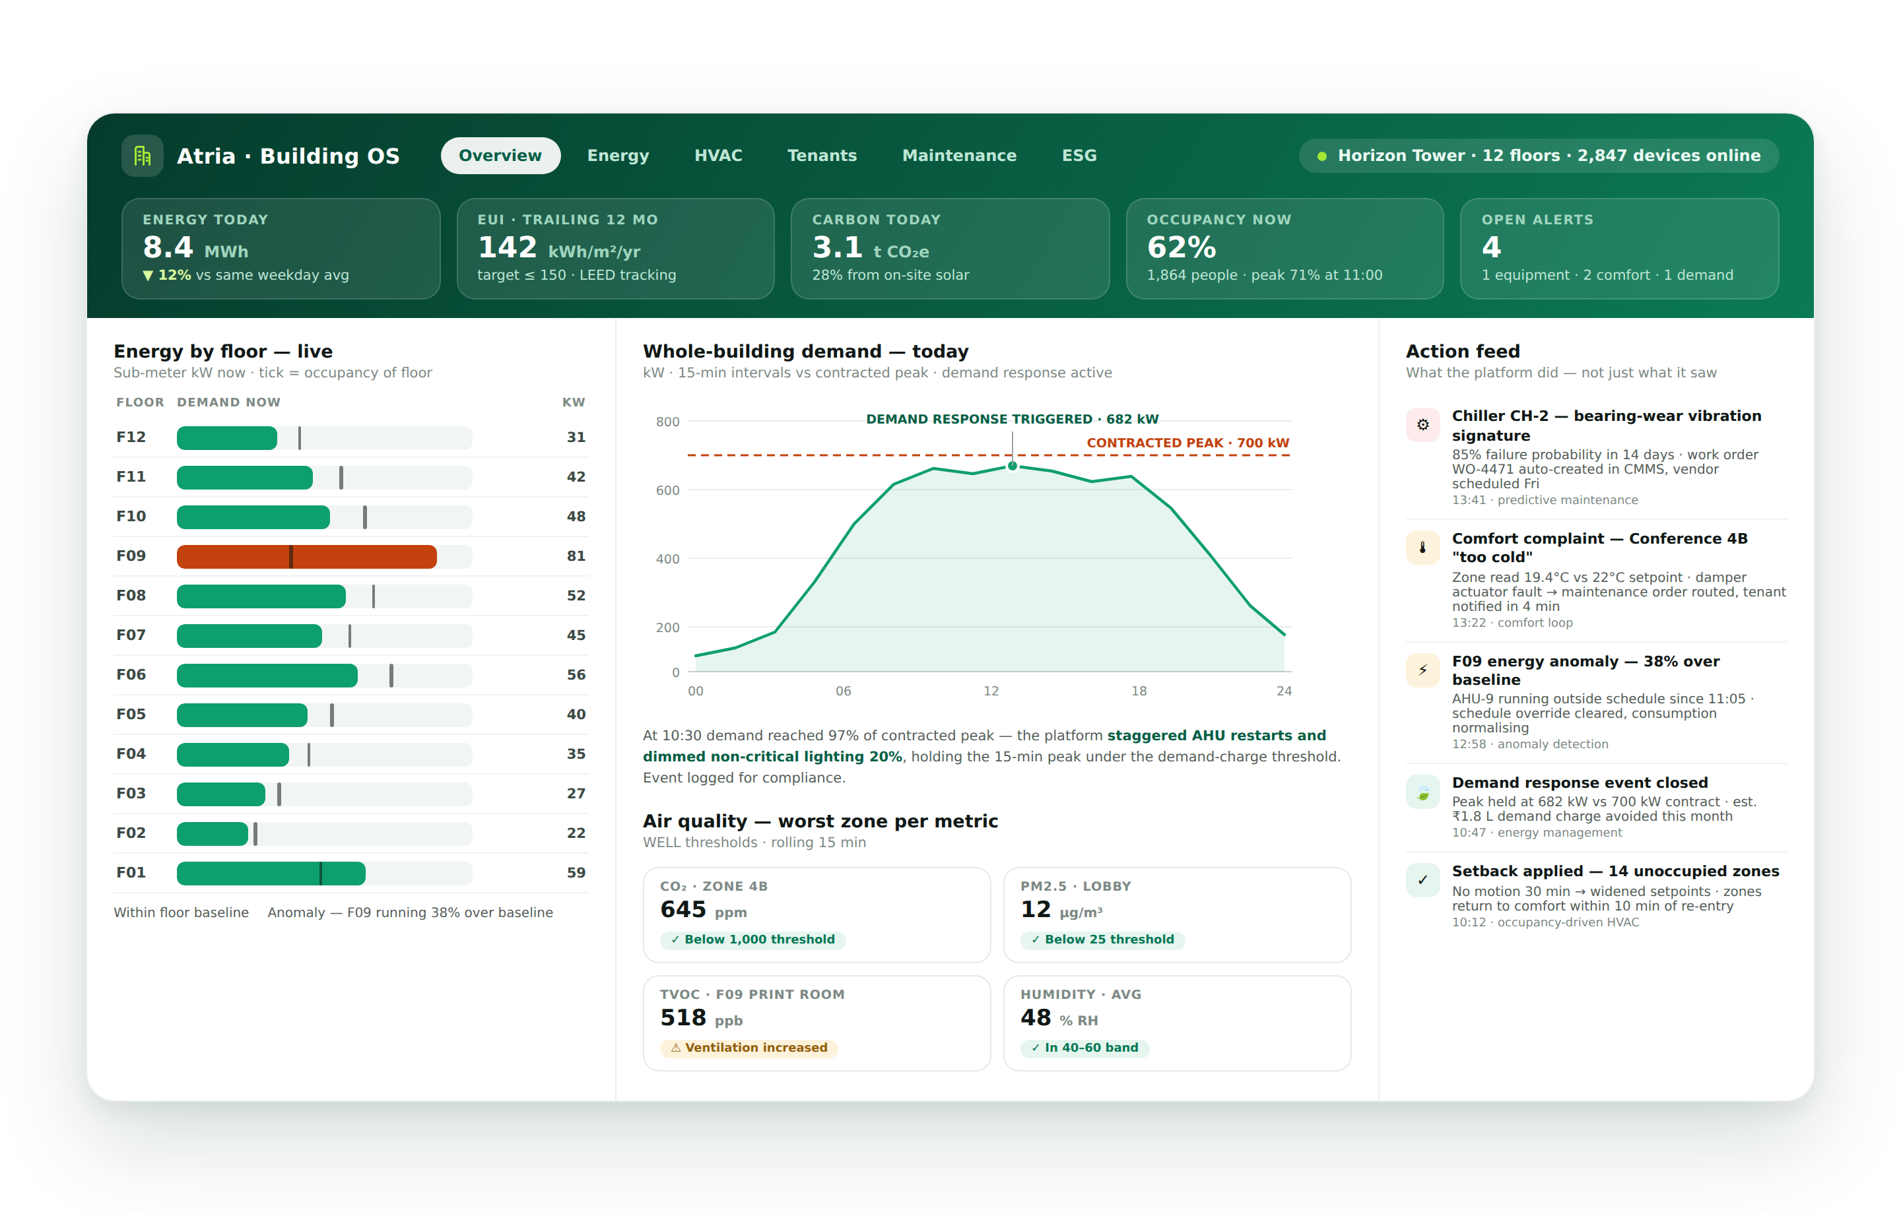The width and height of the screenshot is (1901, 1214).
Task: Open the Humidity Avg card
Action: click(x=1177, y=1023)
